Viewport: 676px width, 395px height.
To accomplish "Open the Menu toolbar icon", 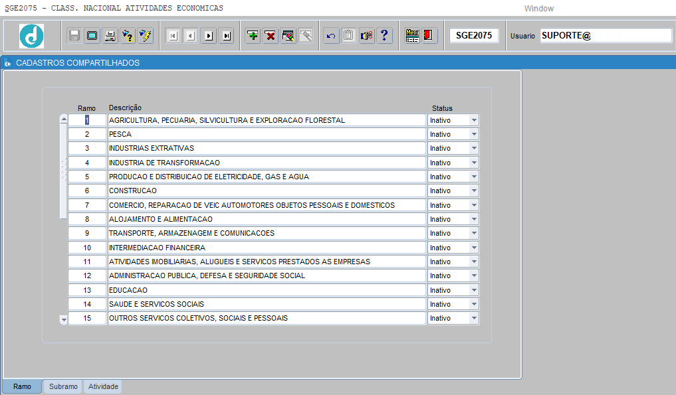I will pos(412,35).
